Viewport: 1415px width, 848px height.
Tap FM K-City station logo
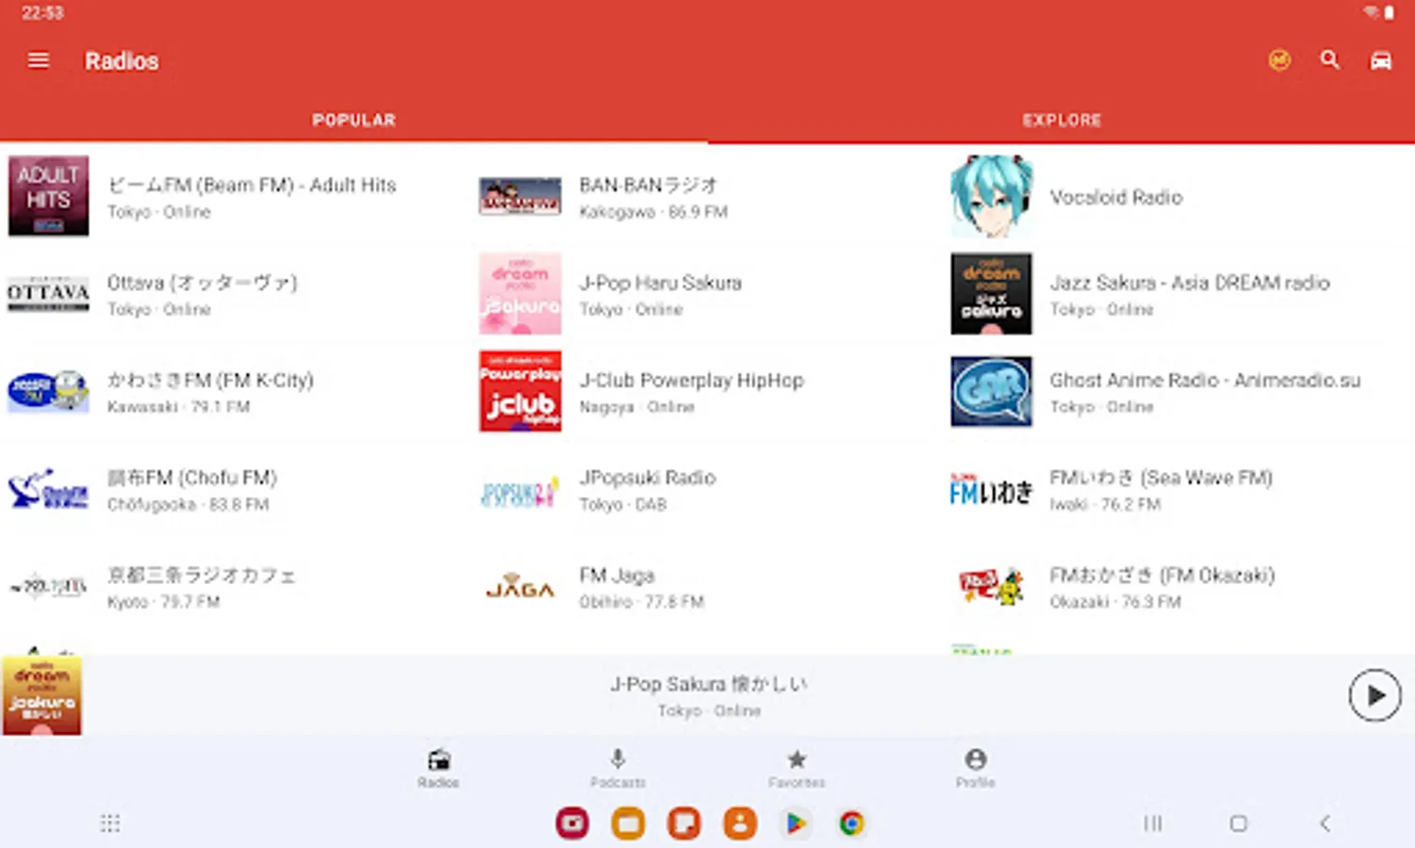48,391
